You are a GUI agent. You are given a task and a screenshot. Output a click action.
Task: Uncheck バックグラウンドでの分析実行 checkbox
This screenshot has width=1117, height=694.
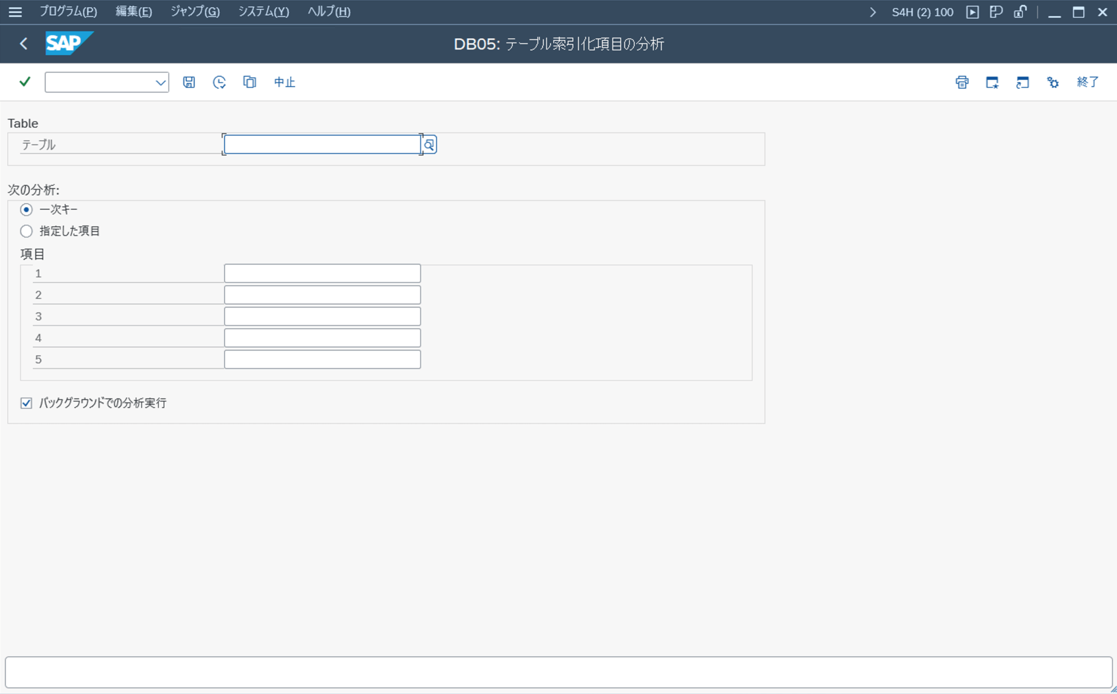click(27, 403)
